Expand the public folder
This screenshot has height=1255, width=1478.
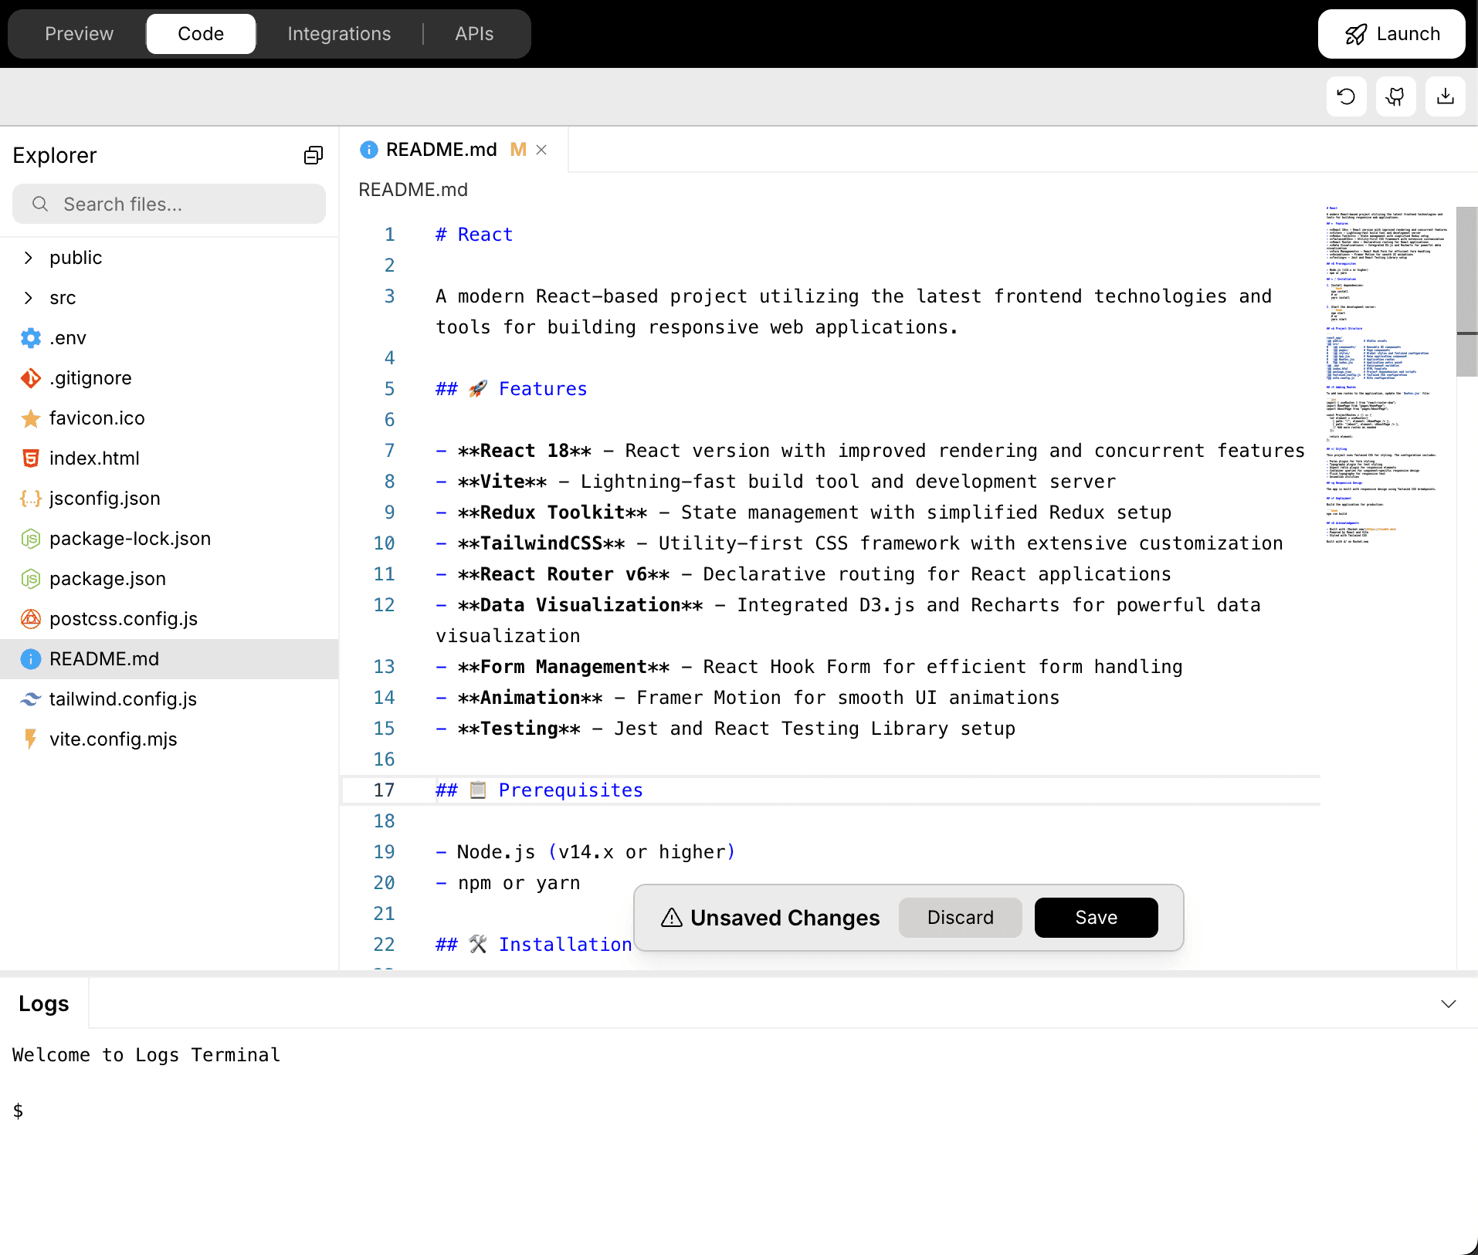(29, 257)
